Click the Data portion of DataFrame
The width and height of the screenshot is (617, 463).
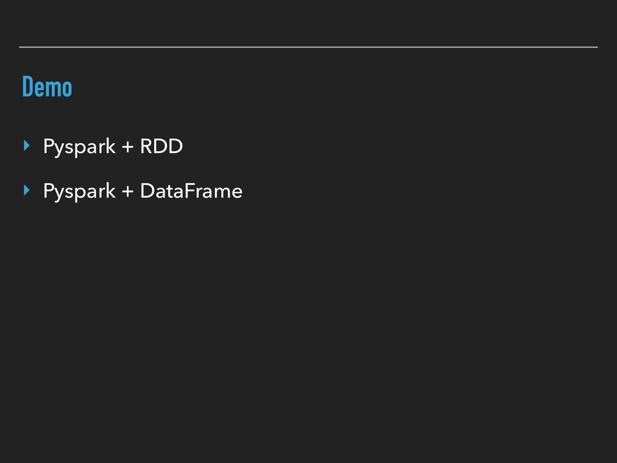coord(159,192)
